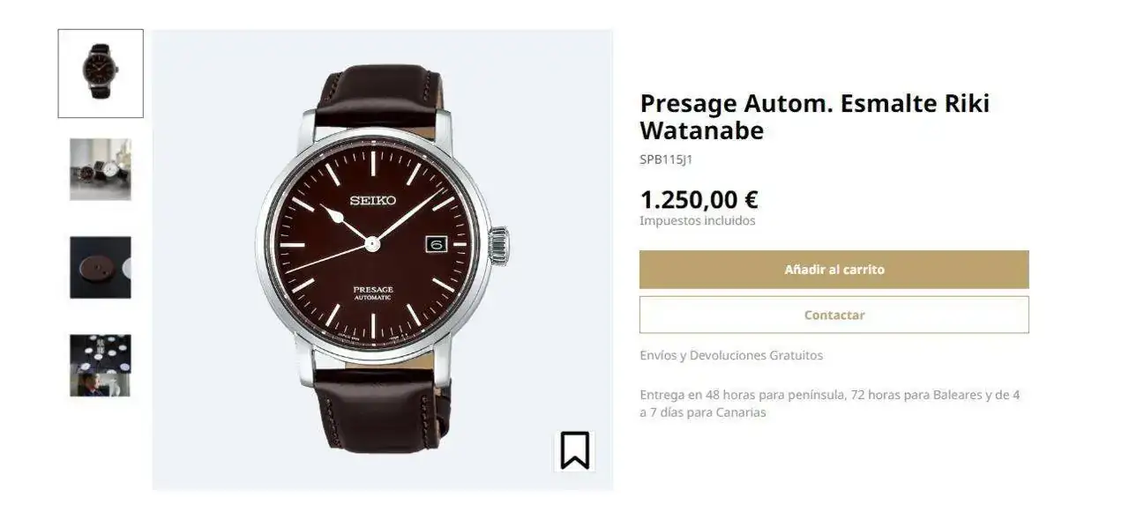Open the Contactar button
This screenshot has height=512, width=1129.
click(834, 315)
